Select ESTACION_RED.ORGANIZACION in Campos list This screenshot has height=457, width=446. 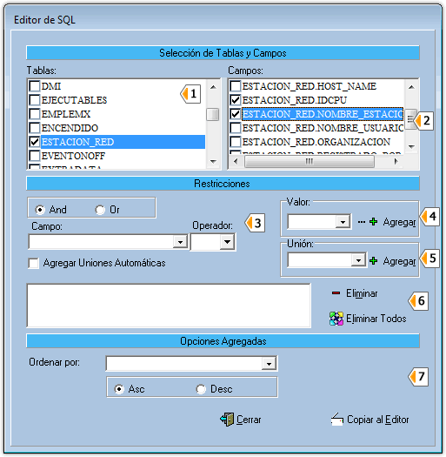tap(316, 142)
